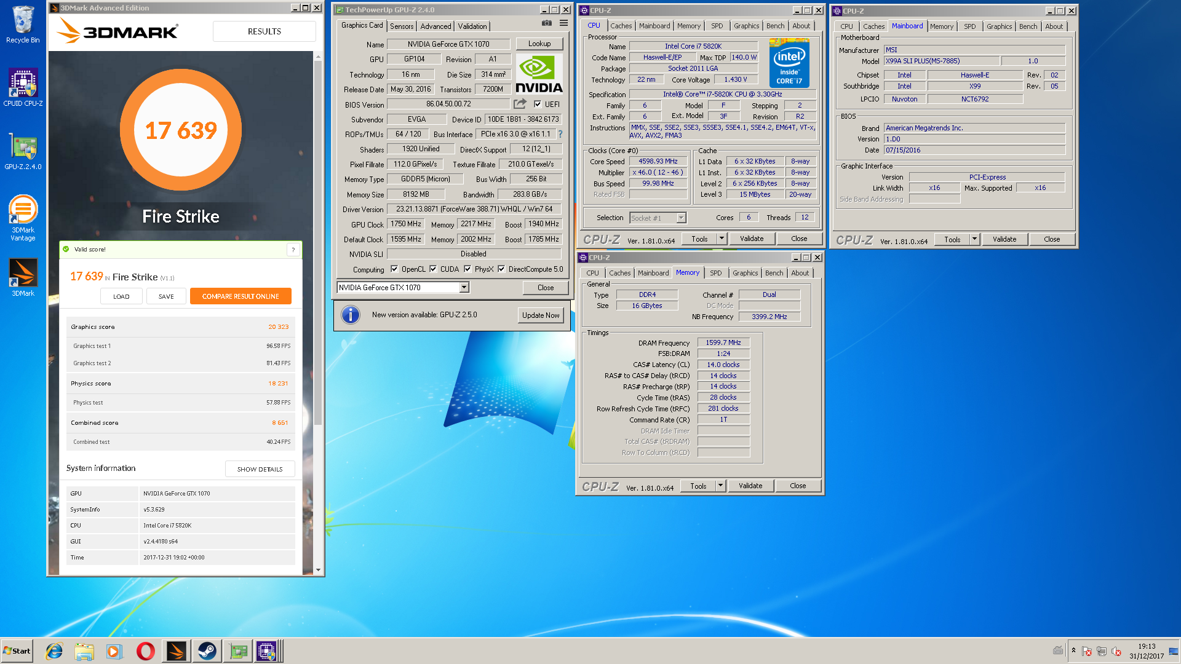Click BIOS version share/export icon

click(x=520, y=104)
